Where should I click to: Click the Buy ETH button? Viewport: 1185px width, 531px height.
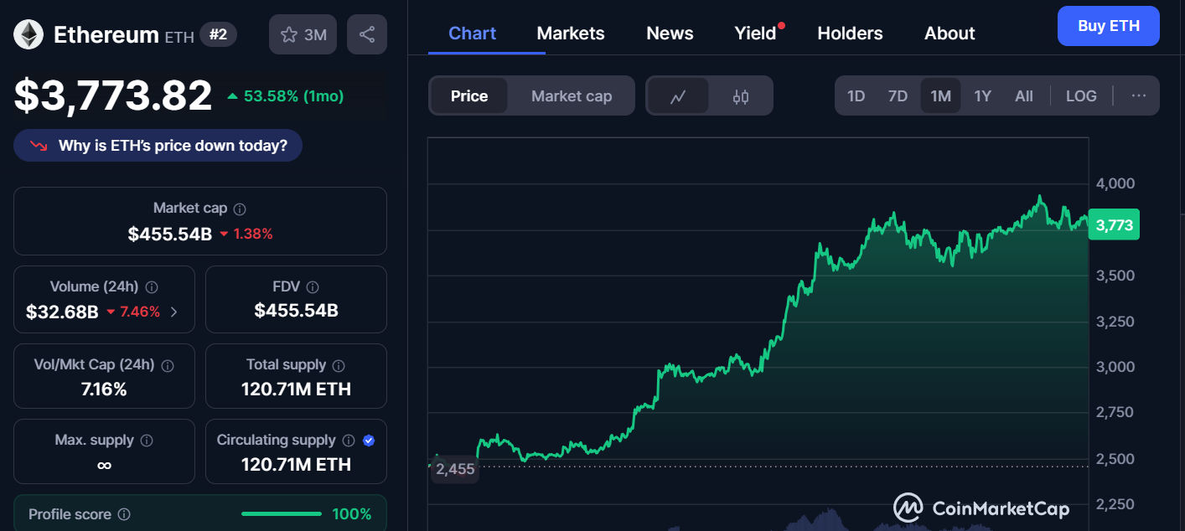pyautogui.click(x=1108, y=26)
